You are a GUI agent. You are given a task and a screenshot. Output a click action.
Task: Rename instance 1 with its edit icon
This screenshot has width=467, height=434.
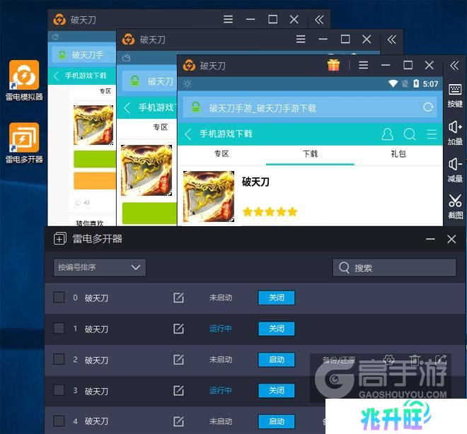click(x=178, y=329)
